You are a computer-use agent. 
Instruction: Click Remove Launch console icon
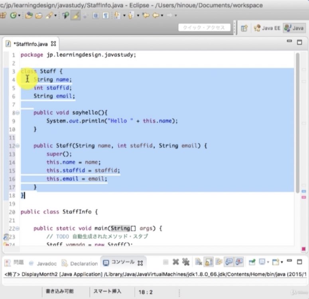(x=175, y=262)
